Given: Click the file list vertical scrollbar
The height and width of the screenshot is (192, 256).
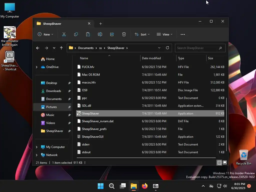Looking at the screenshot, I should [226, 124].
